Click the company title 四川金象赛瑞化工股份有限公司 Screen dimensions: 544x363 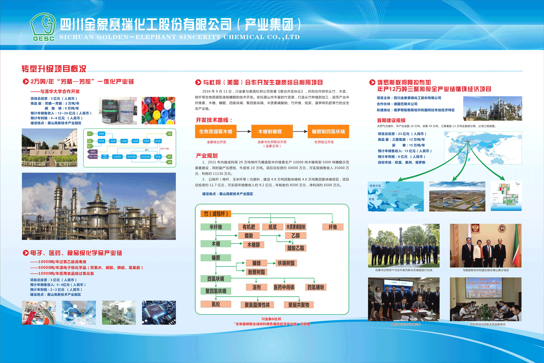[x=146, y=24]
